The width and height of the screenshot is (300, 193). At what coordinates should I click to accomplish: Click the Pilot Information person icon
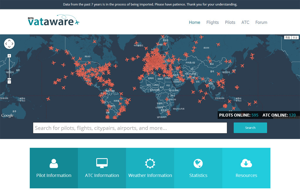54,163
